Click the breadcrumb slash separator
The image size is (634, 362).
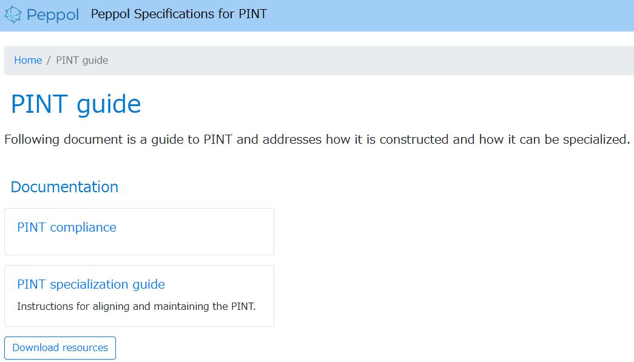[49, 60]
